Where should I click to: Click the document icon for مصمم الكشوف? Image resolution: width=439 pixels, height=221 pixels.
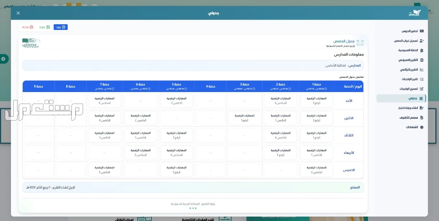click(x=421, y=118)
